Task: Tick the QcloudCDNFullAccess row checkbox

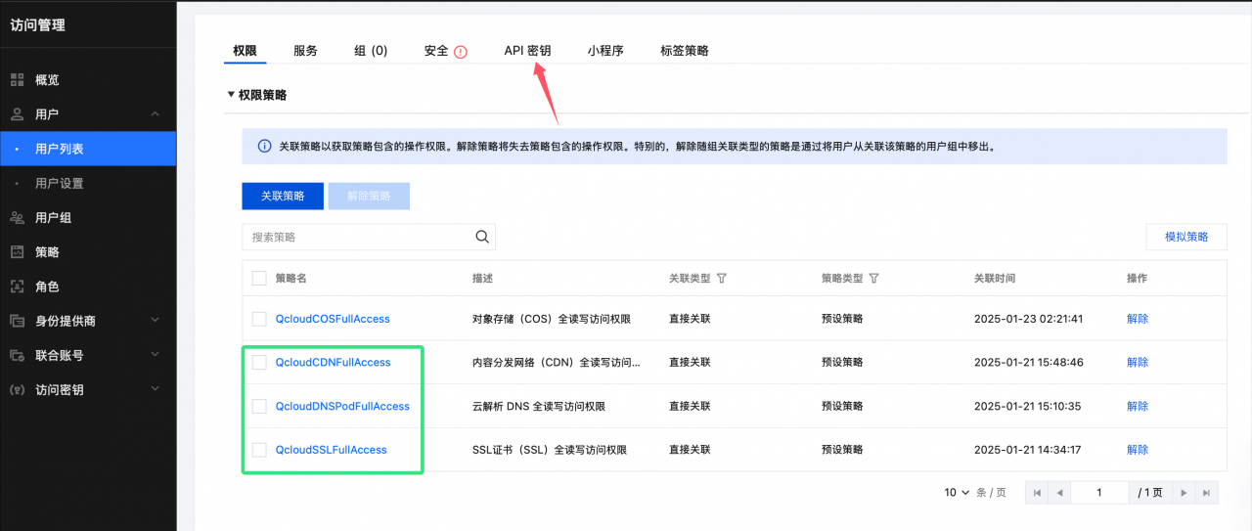Action: point(259,362)
